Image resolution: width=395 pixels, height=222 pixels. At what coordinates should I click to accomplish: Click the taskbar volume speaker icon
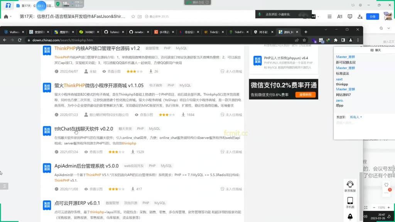click(366, 217)
